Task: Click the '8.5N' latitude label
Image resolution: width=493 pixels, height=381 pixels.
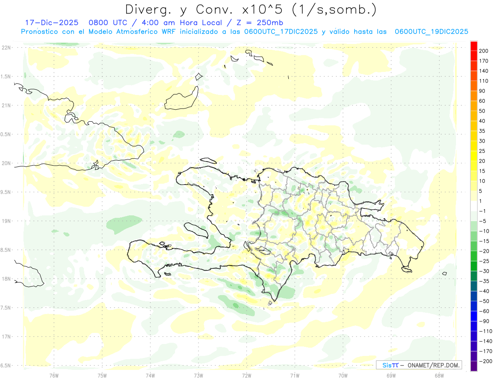Action: [x=6, y=250]
